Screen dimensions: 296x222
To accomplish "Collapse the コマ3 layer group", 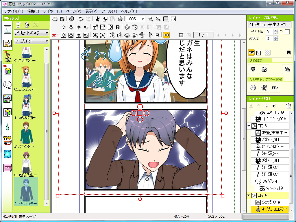I will point(249,126).
